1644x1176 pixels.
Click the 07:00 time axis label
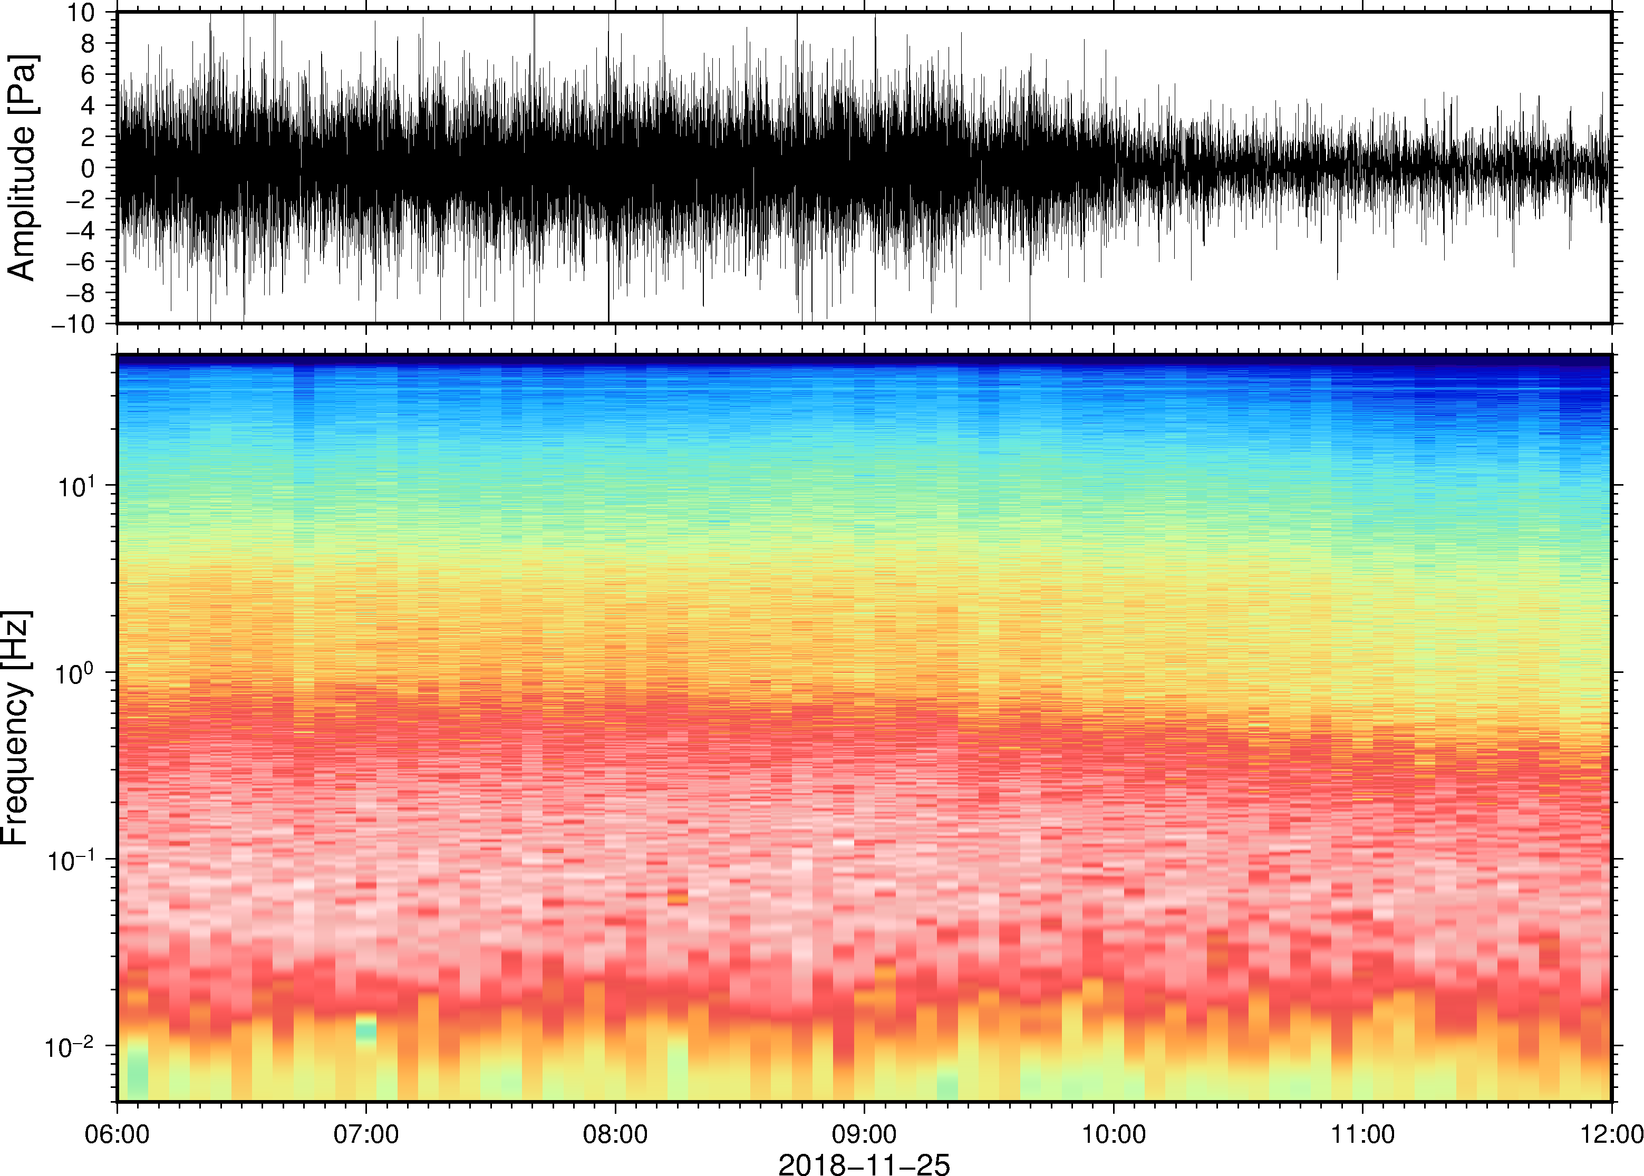pos(366,1134)
